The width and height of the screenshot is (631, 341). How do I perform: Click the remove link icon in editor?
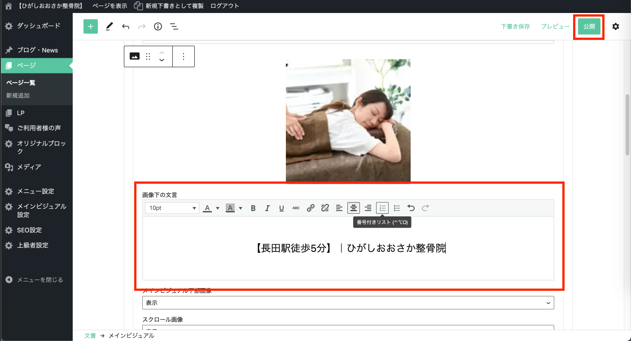pyautogui.click(x=325, y=208)
